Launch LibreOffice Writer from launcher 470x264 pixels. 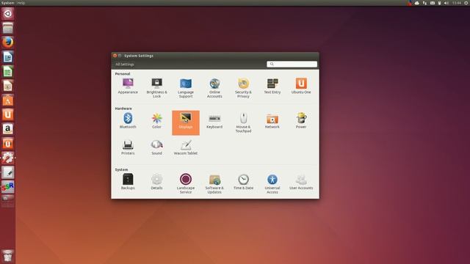(8, 57)
